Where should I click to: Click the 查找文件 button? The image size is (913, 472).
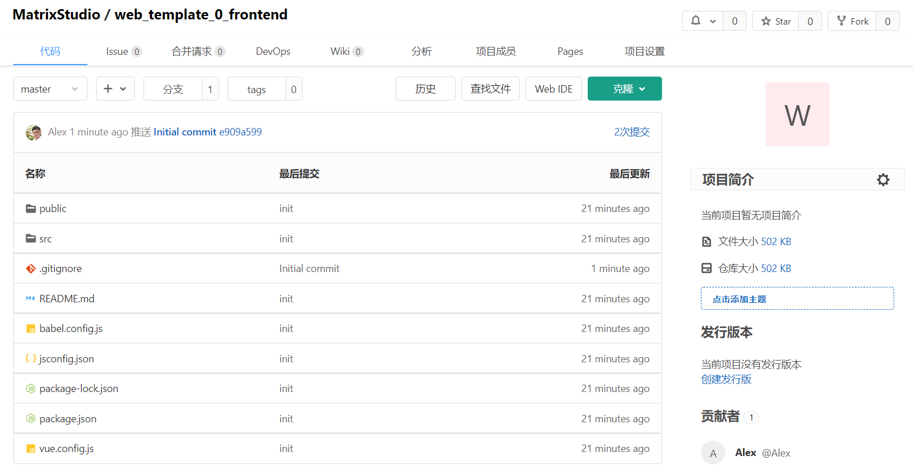(491, 89)
